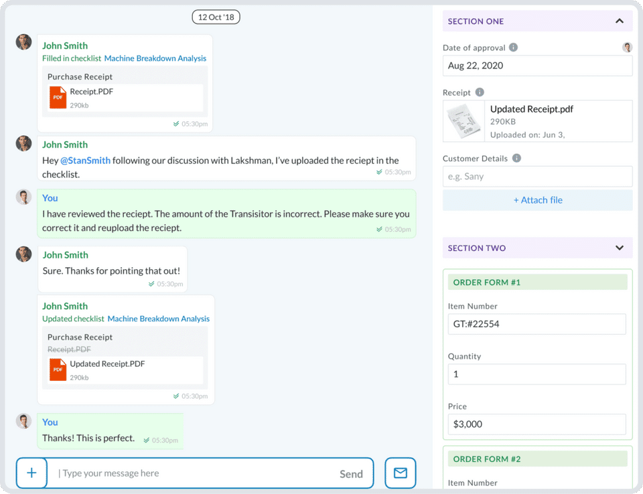Screen dimensions: 643x494
Task: Open the Receipt.PDF file icon in first message
Action: 58,97
